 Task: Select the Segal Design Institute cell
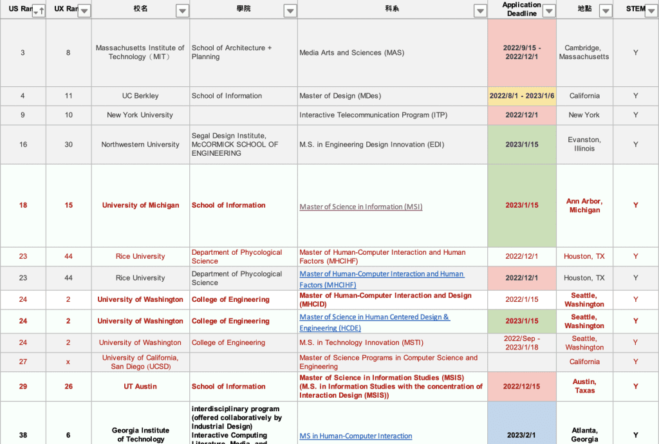[x=244, y=145]
